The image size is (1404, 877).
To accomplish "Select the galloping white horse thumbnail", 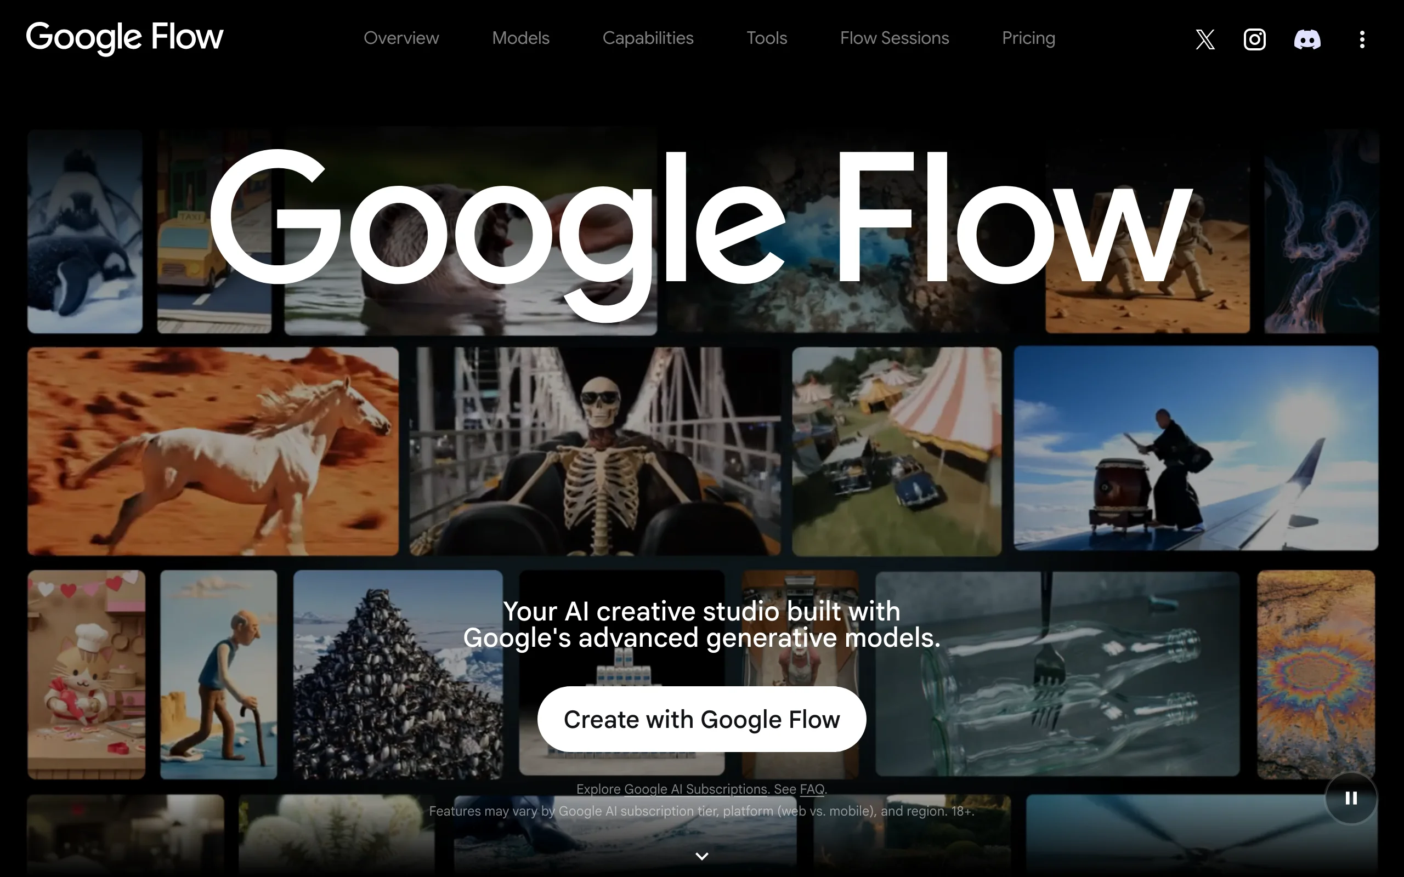I will coord(213,451).
